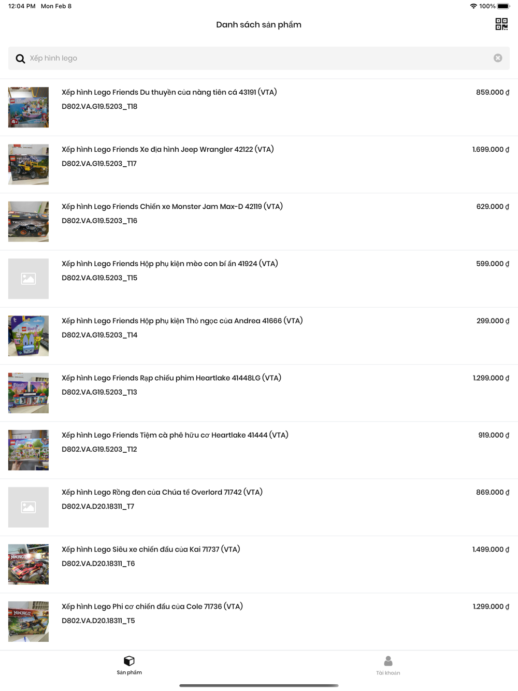The height and width of the screenshot is (691, 518).
Task: Clear the search field text
Action: pyautogui.click(x=498, y=58)
